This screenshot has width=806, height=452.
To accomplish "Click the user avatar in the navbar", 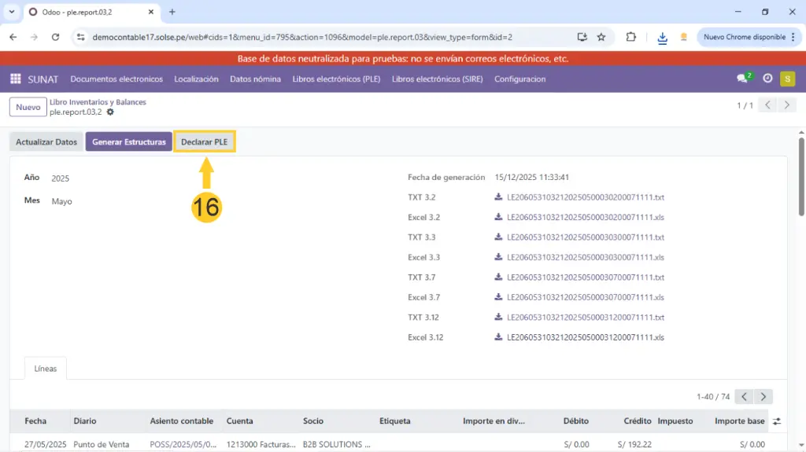I will [x=787, y=79].
